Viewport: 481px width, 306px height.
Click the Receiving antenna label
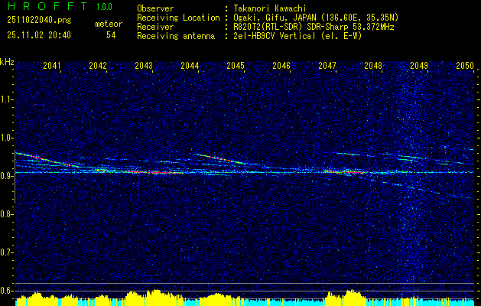pos(176,36)
